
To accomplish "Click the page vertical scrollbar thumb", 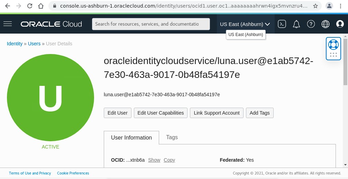I will pyautogui.click(x=345, y=62).
